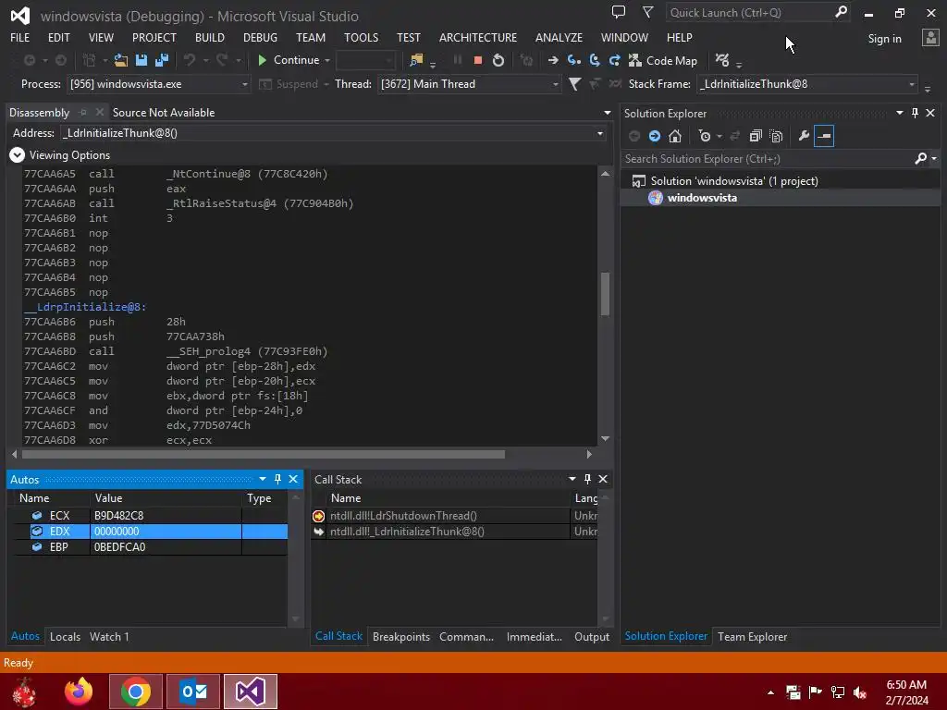This screenshot has height=710, width=947.
Task: Select ntdll.dll!LdrShutdownThread() call stack frame
Action: click(403, 516)
